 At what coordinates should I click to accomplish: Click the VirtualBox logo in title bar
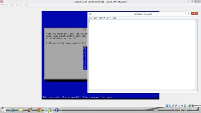tap(2, 2)
